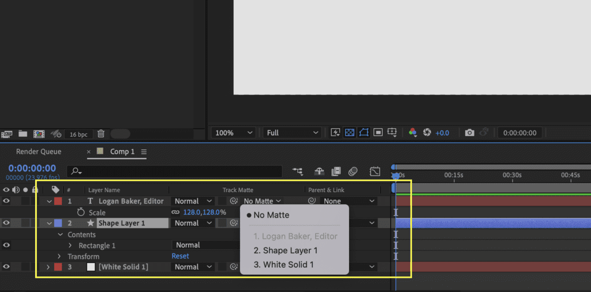Open the Composition Mini-Flowchart
This screenshot has width=591, height=292.
tap(298, 171)
